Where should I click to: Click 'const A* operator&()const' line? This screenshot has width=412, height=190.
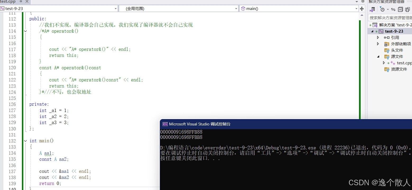[x=70, y=68]
